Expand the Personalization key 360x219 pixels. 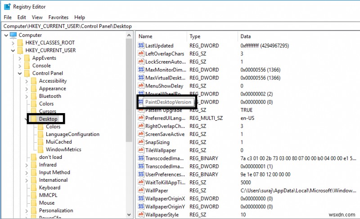tap(27, 210)
